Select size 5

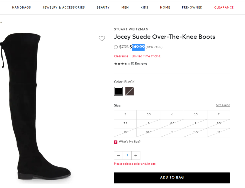125,114
